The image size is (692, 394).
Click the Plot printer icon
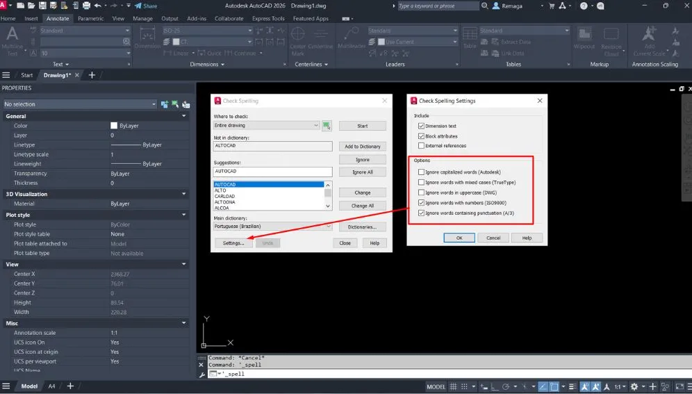[x=86, y=6]
